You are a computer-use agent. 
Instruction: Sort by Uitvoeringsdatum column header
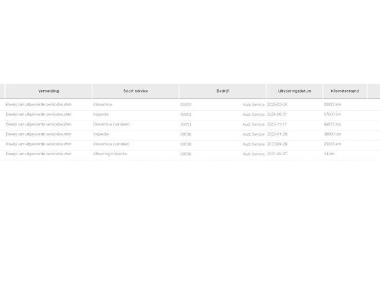coord(294,91)
